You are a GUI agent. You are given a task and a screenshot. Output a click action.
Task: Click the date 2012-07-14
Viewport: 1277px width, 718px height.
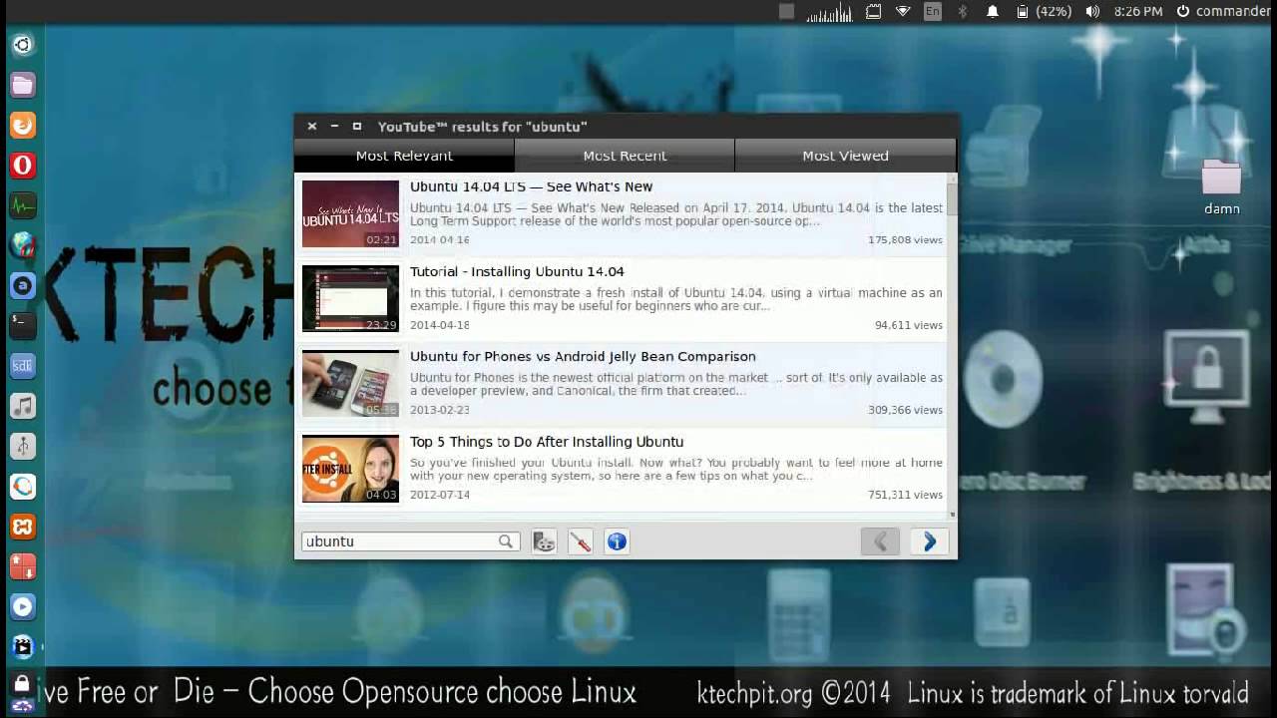click(440, 495)
